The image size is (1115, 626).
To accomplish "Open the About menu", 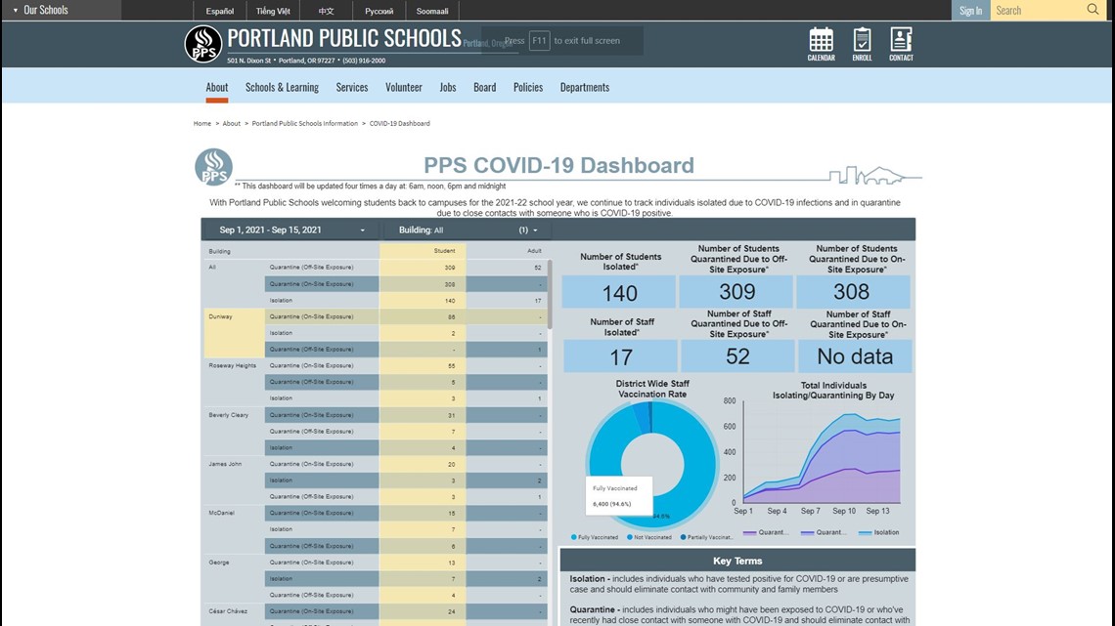I will [x=217, y=87].
